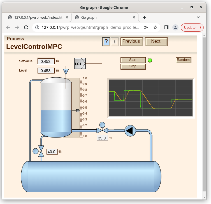Maximize the Chrome window
Viewport: 211px width, 204px height.
point(192,7)
